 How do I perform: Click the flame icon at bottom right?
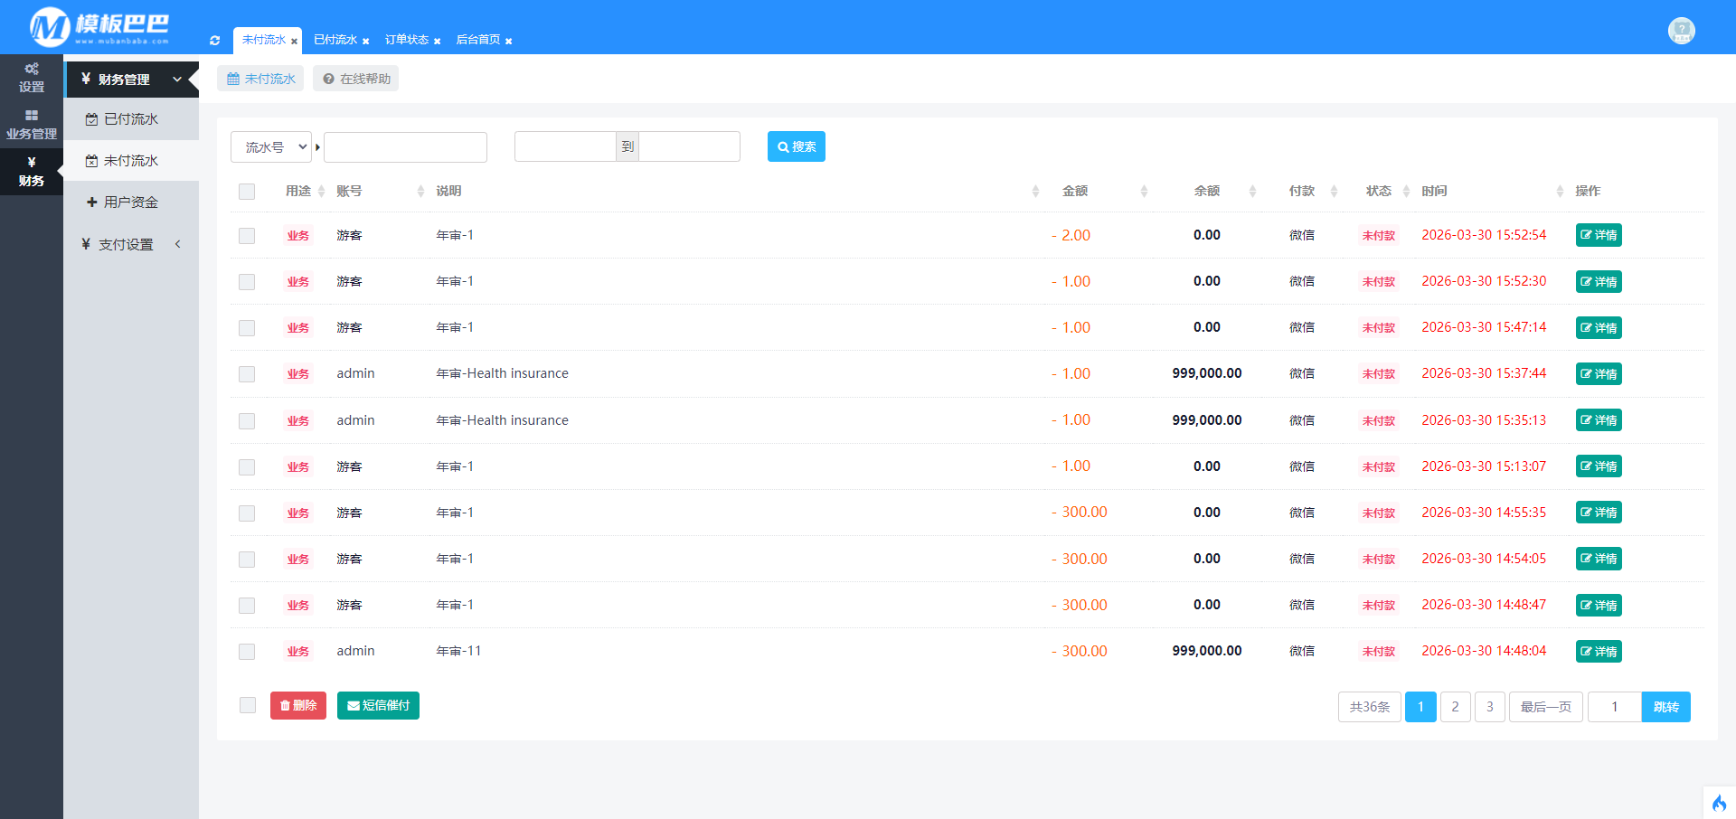(1719, 803)
